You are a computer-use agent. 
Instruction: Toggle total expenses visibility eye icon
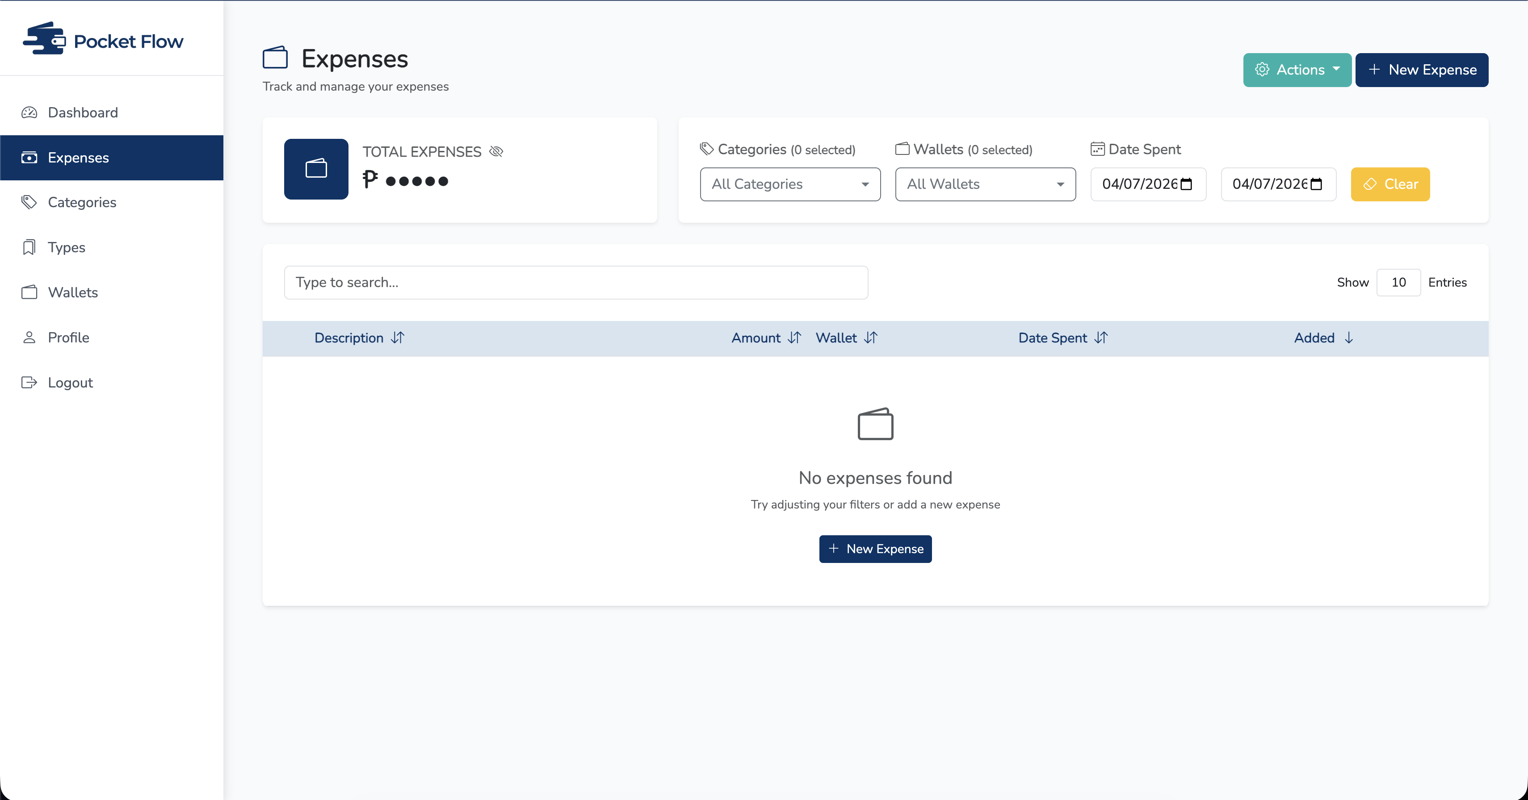tap(496, 152)
